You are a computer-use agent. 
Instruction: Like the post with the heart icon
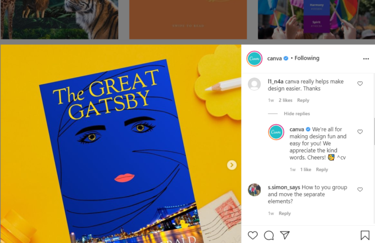252,235
